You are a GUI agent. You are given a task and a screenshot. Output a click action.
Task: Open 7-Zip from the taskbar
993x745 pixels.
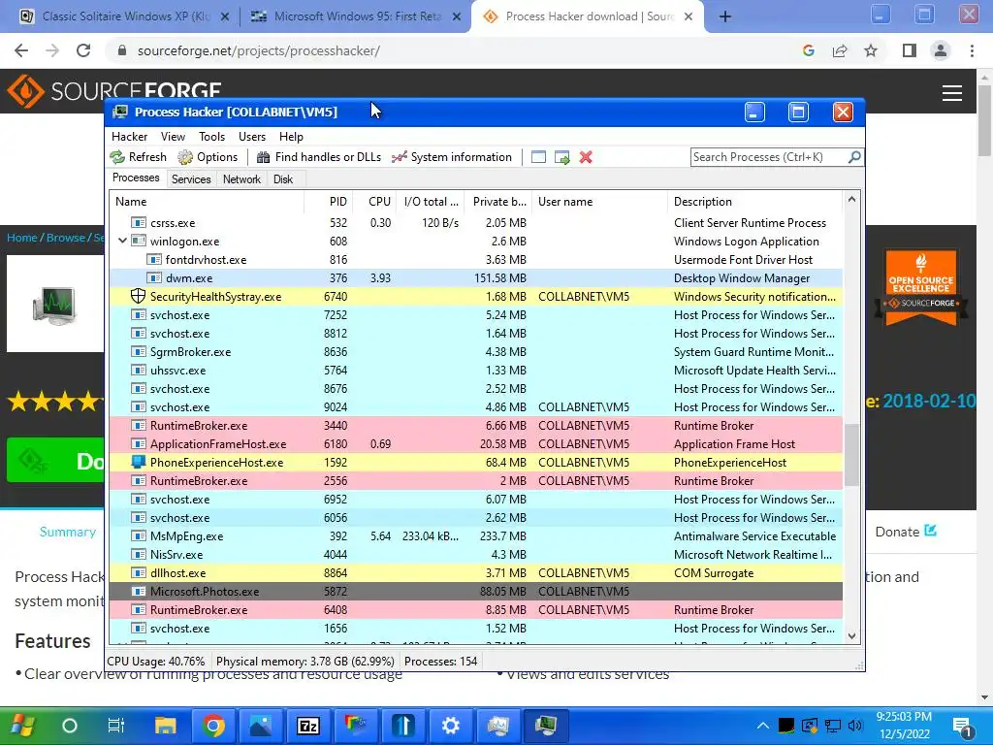pos(307,726)
